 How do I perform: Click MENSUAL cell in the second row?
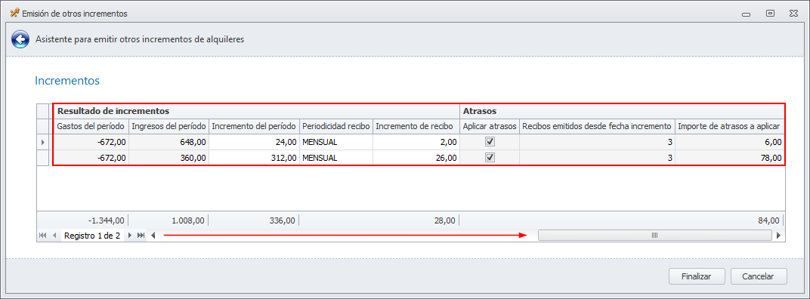click(x=335, y=158)
